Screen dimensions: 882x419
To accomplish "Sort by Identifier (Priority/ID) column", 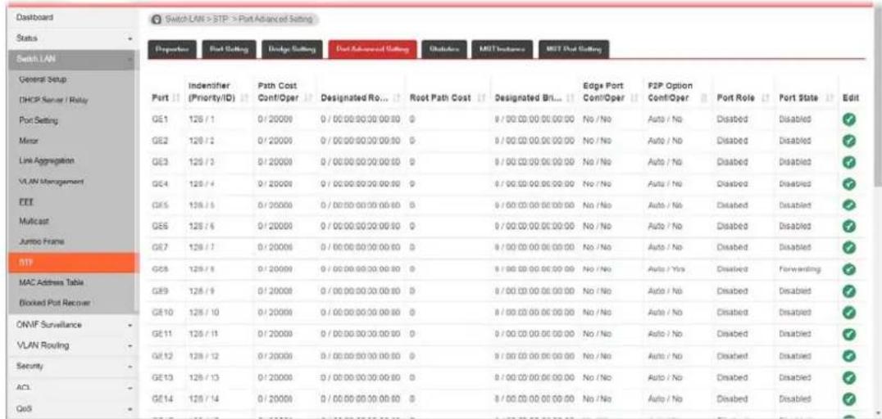I will click(246, 97).
